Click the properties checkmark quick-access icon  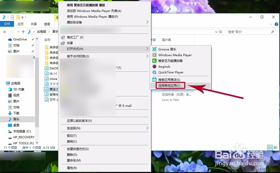pos(12,17)
